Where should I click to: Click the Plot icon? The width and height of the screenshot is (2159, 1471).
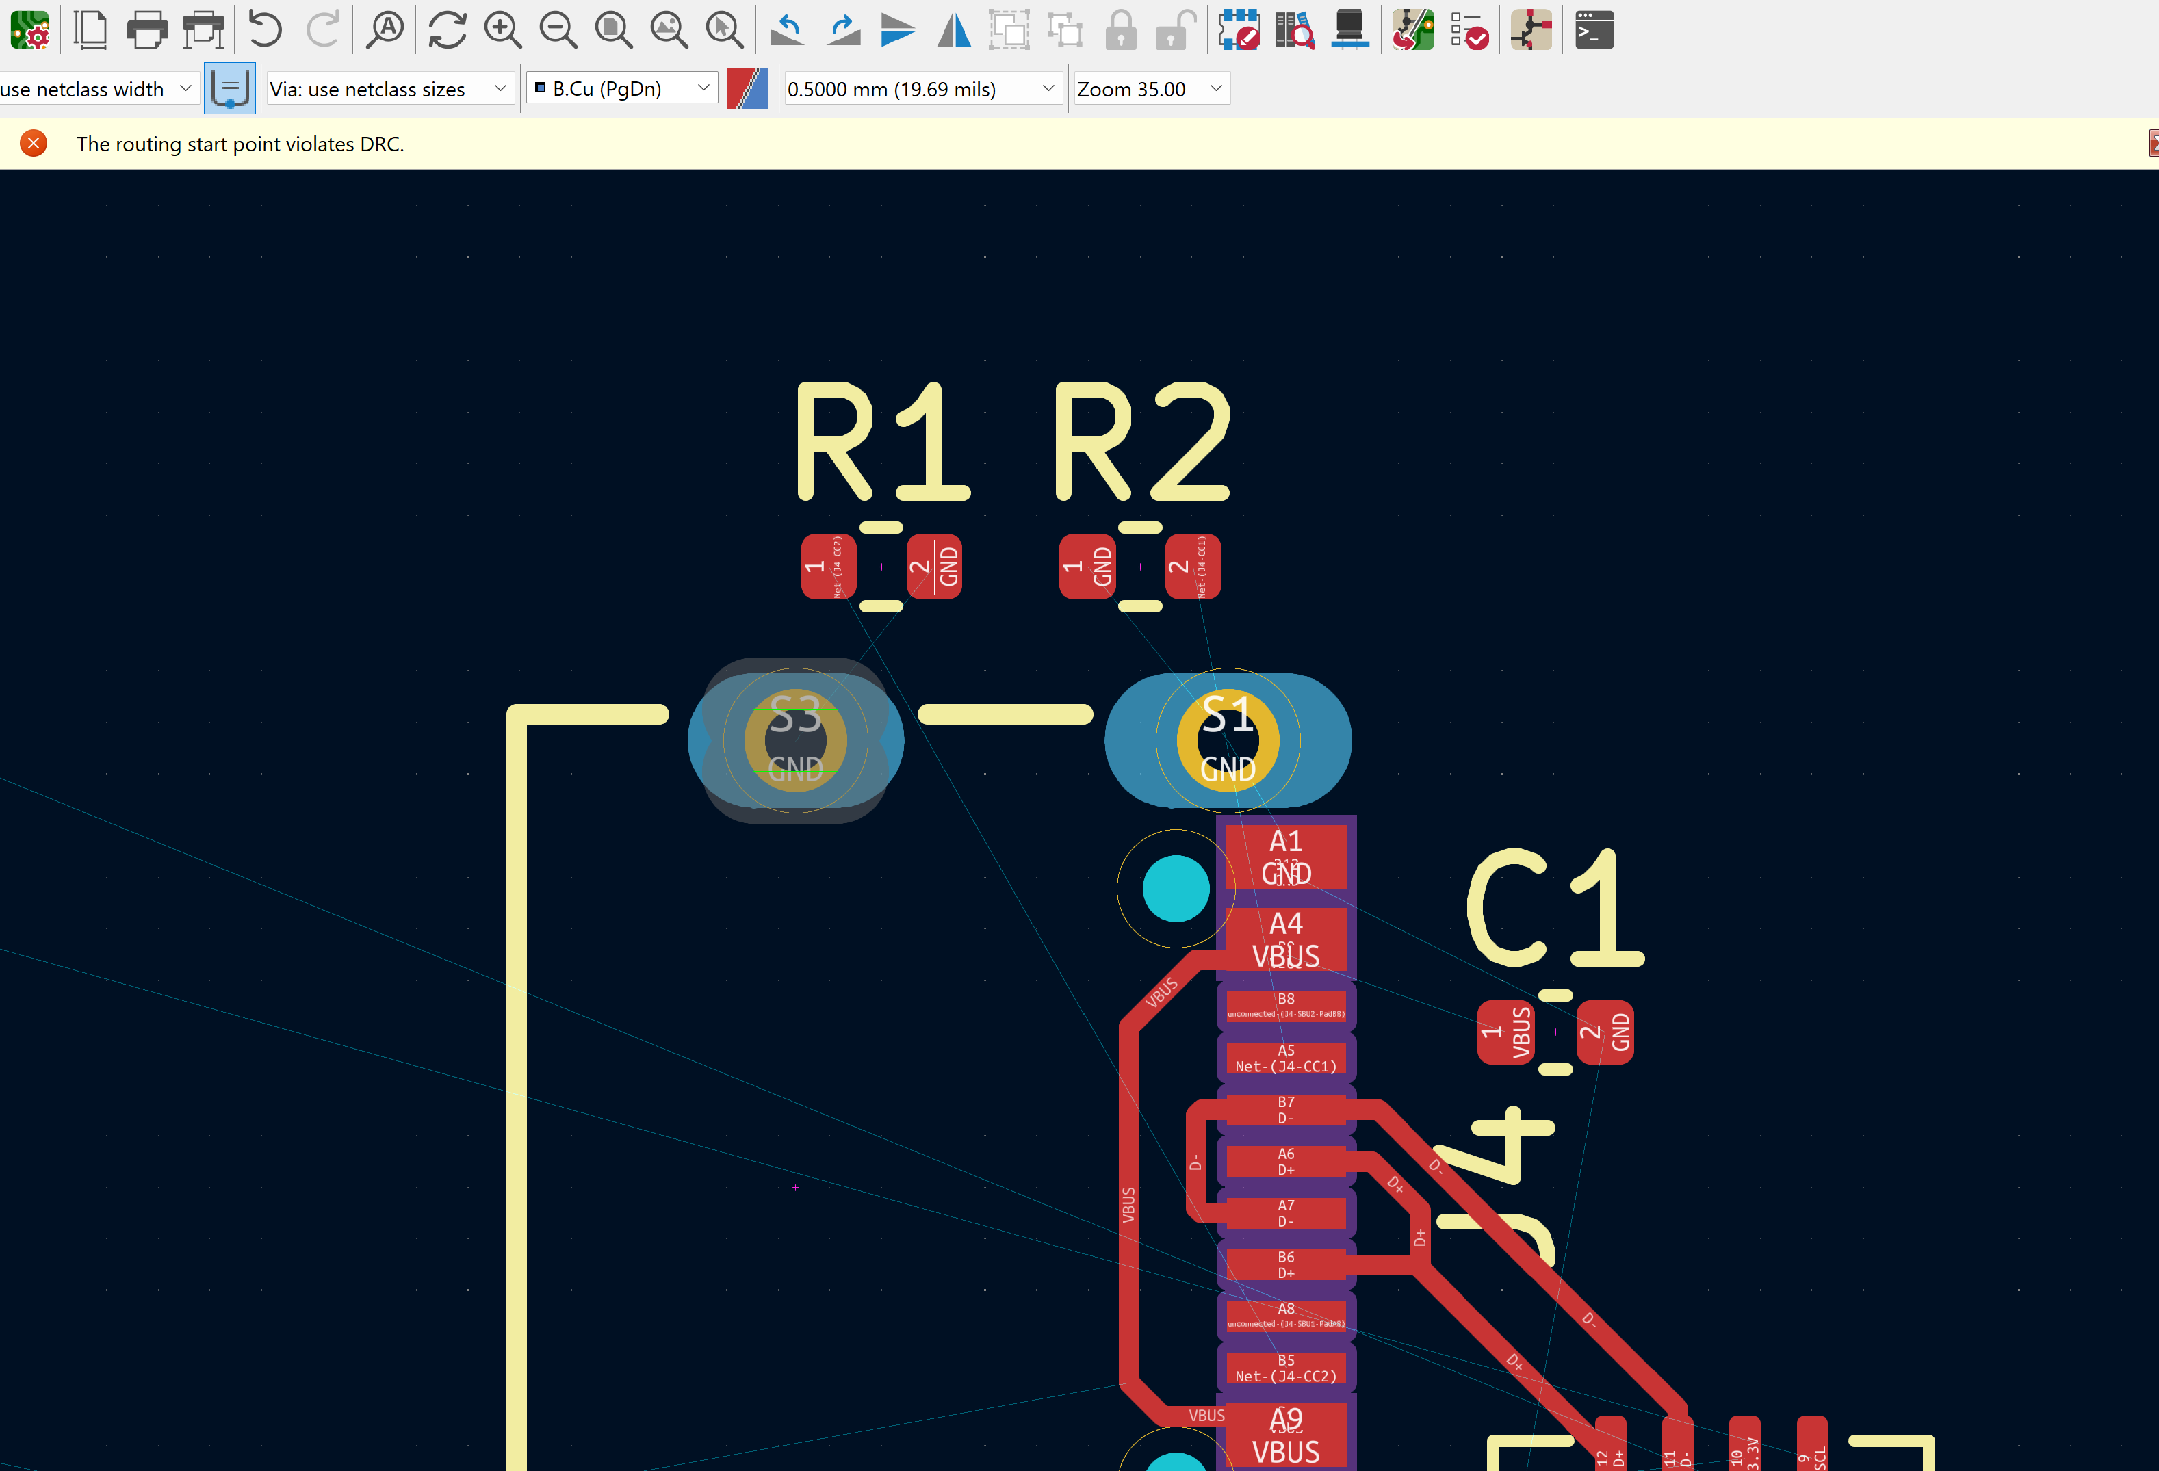click(x=203, y=31)
